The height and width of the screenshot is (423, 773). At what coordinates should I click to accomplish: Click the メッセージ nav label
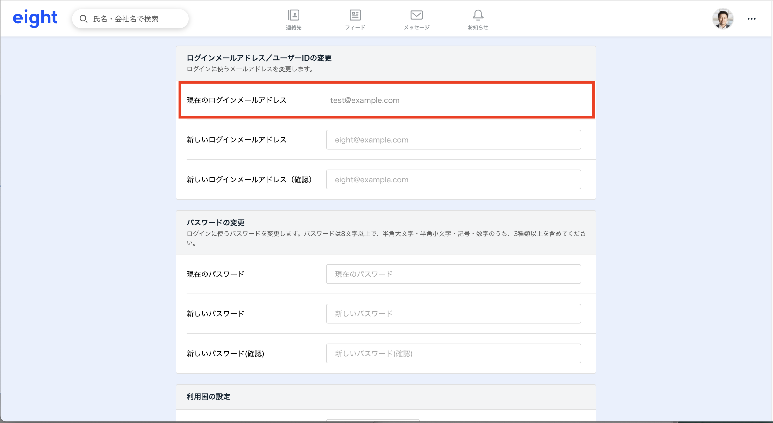pos(416,28)
